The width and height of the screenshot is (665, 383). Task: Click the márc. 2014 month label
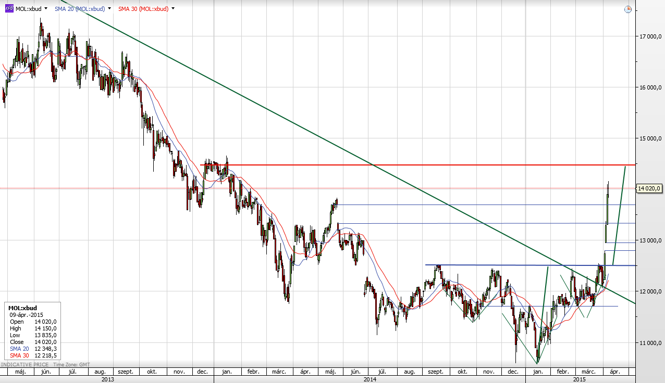[279, 372]
